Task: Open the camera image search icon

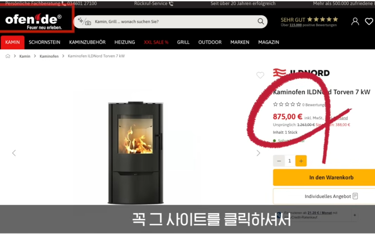Action: point(88,23)
